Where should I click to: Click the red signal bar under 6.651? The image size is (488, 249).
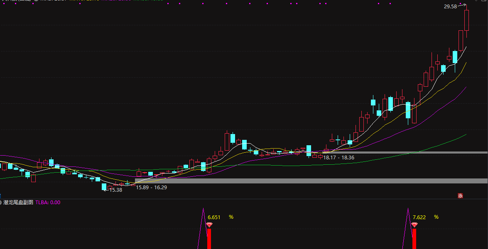[x=209, y=239]
